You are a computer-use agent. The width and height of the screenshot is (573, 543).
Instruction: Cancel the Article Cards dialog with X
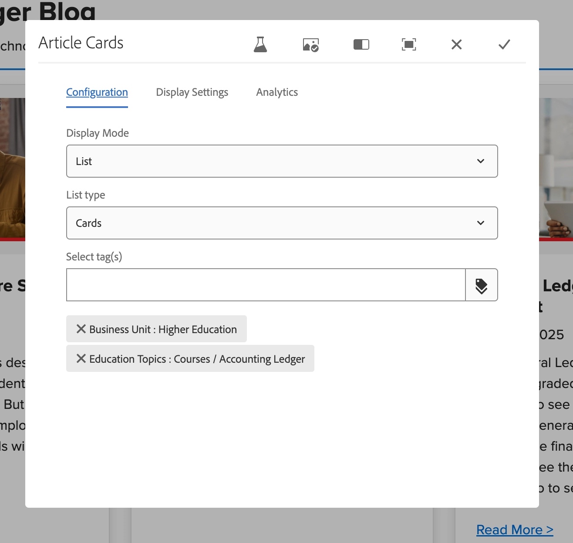point(456,44)
